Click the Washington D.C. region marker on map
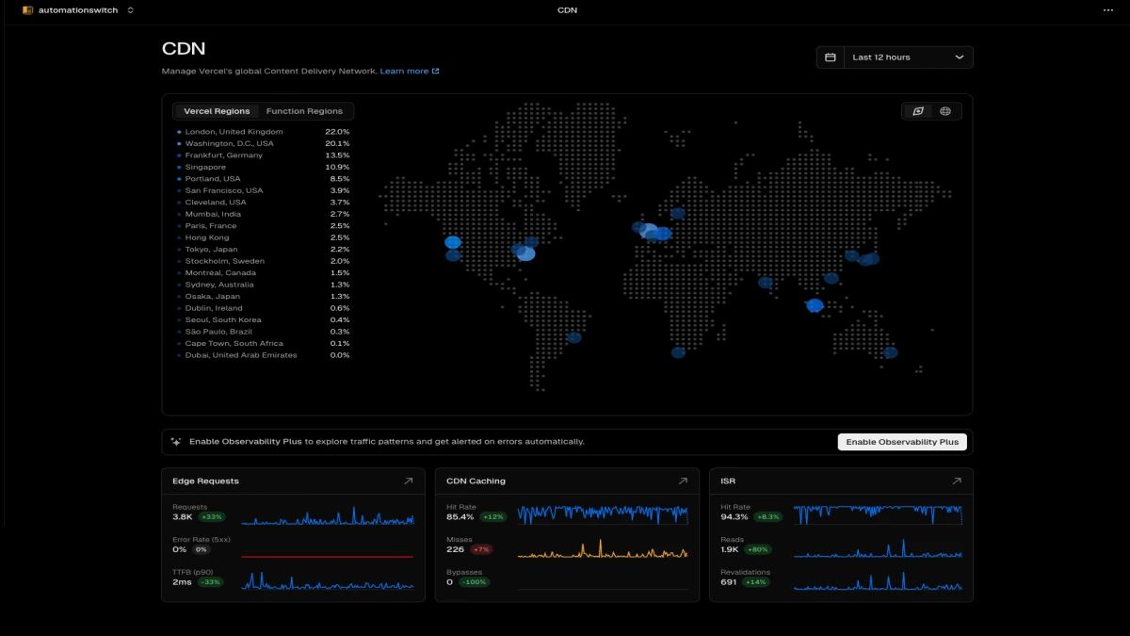 (527, 253)
